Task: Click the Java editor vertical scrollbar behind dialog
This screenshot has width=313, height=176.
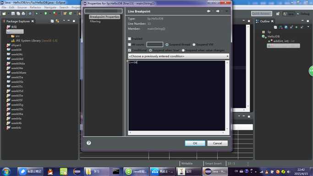Action: click(x=248, y=66)
